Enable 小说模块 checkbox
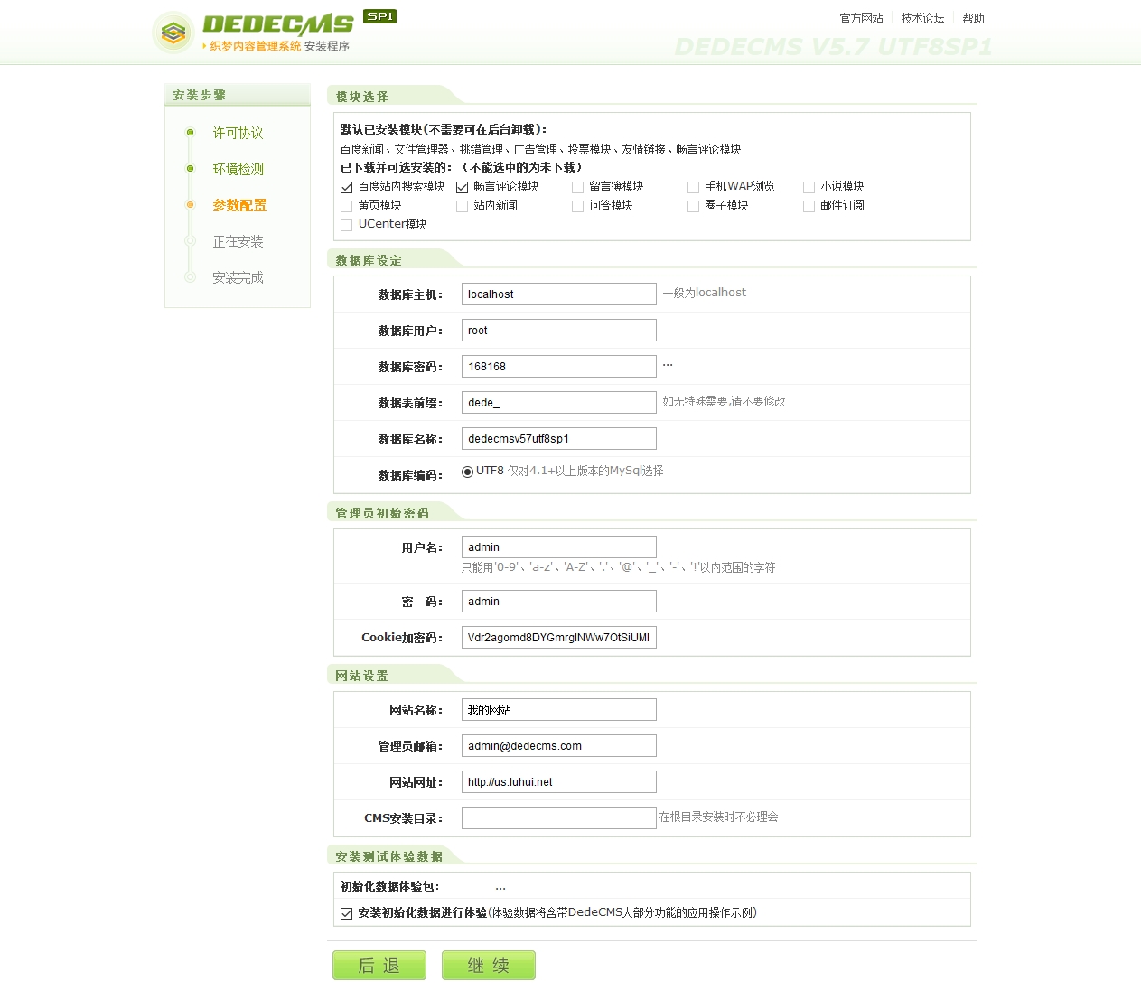The image size is (1141, 990). click(809, 187)
